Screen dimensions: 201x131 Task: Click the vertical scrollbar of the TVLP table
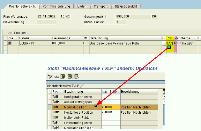coord(164,115)
